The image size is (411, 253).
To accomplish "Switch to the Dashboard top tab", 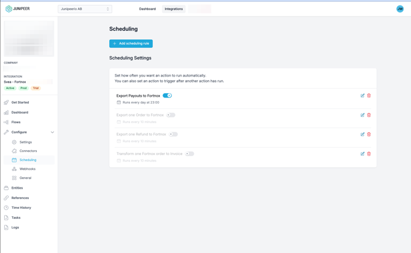I will tap(147, 9).
